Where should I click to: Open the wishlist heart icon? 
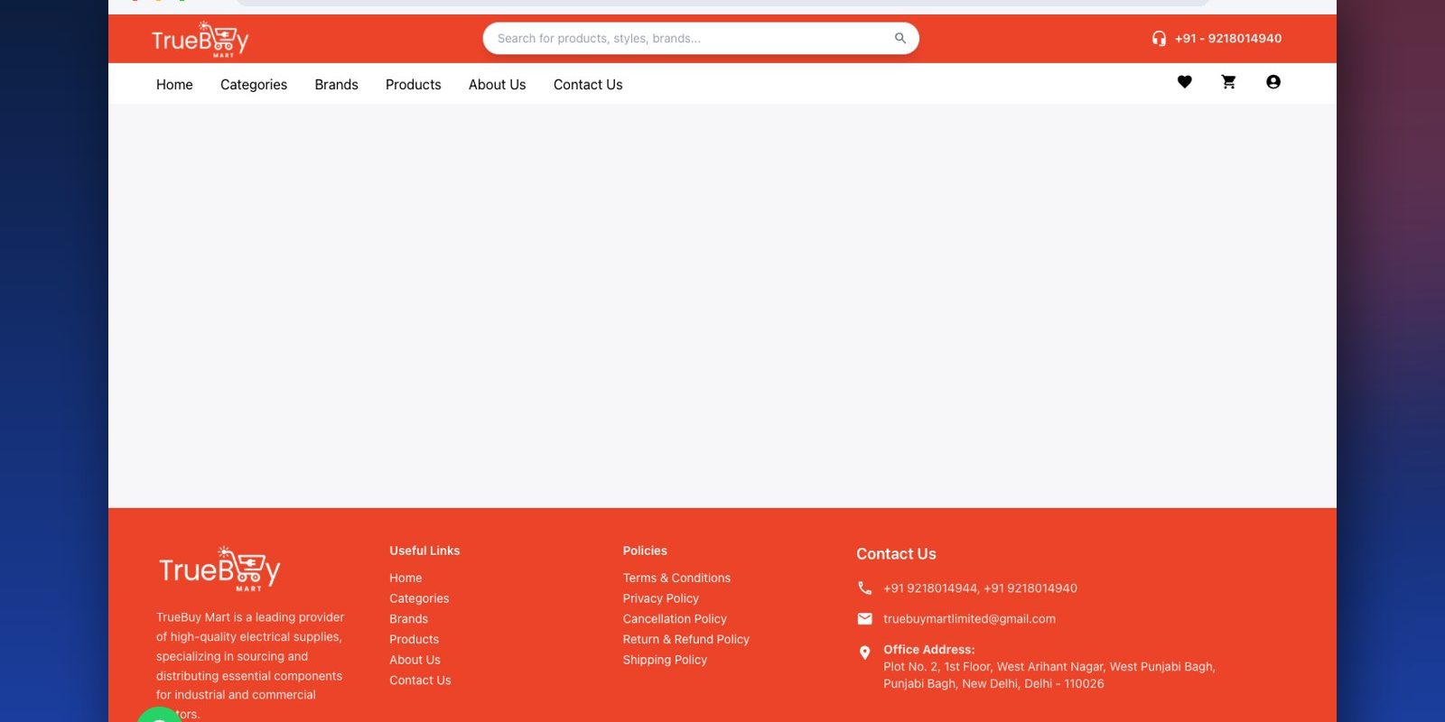(x=1185, y=82)
